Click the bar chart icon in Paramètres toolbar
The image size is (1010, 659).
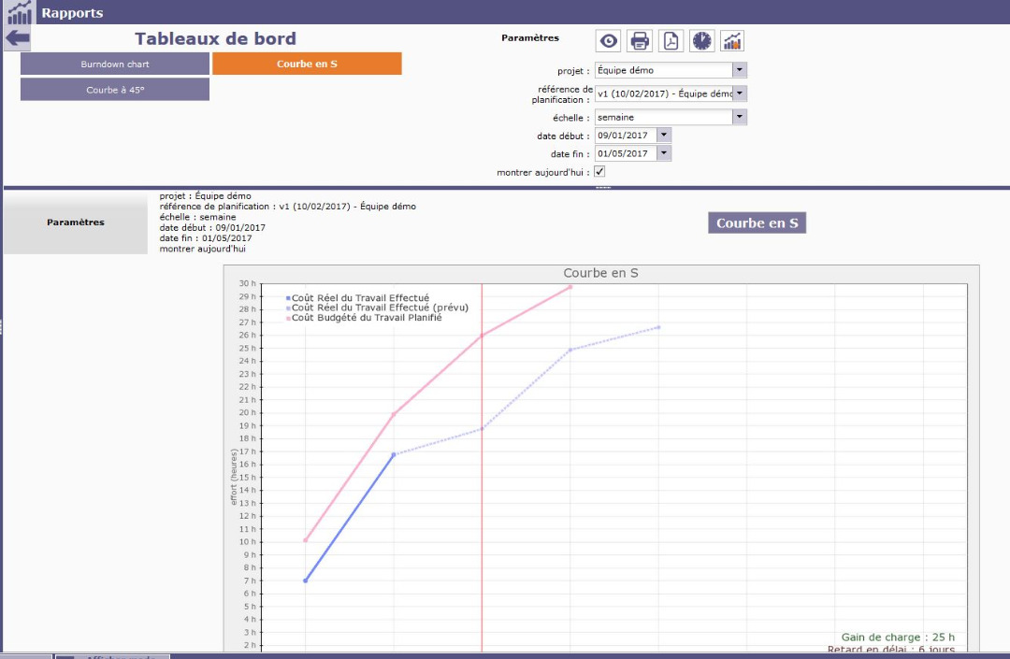point(732,41)
